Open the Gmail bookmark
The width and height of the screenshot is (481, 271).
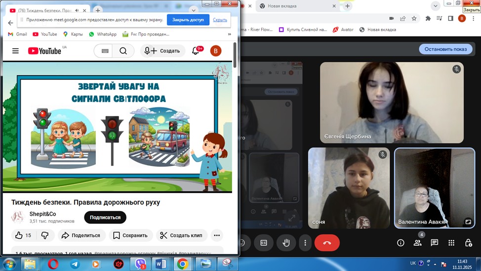point(17,34)
